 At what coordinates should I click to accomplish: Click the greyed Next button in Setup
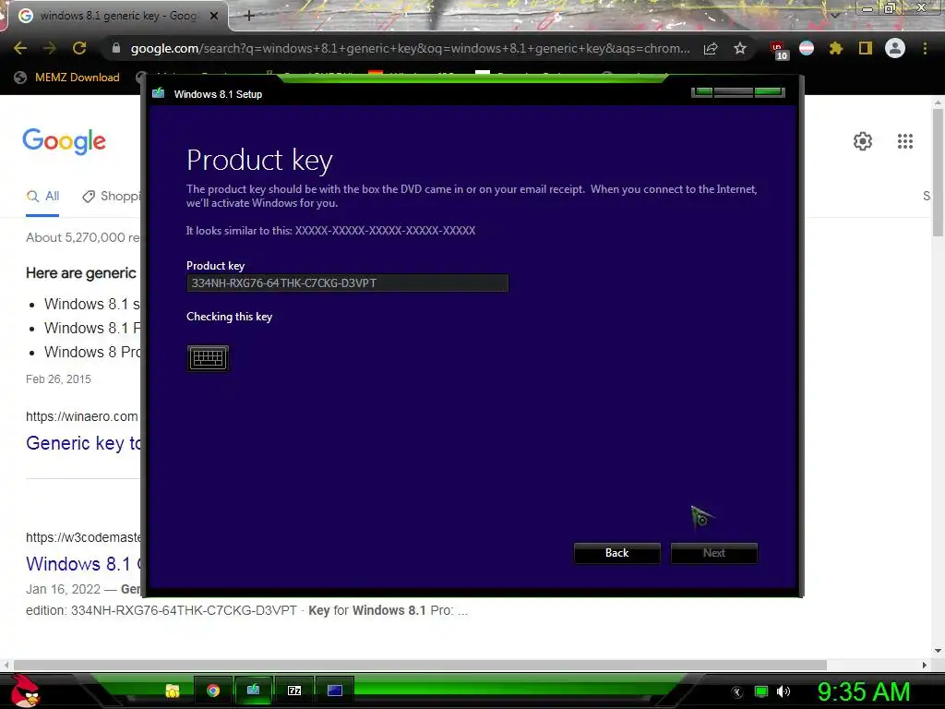tap(713, 553)
